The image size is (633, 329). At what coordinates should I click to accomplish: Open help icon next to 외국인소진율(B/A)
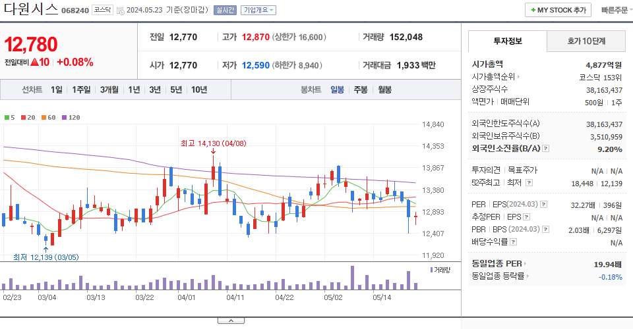tap(545, 149)
